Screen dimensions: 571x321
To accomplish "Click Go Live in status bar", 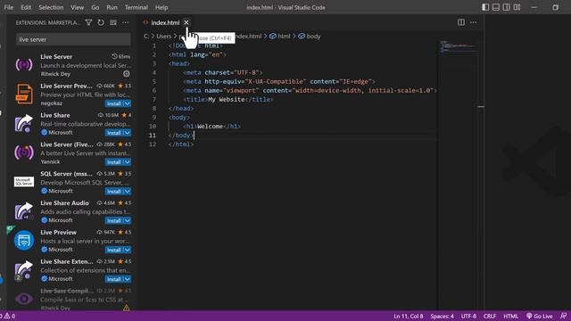I will tap(539, 317).
